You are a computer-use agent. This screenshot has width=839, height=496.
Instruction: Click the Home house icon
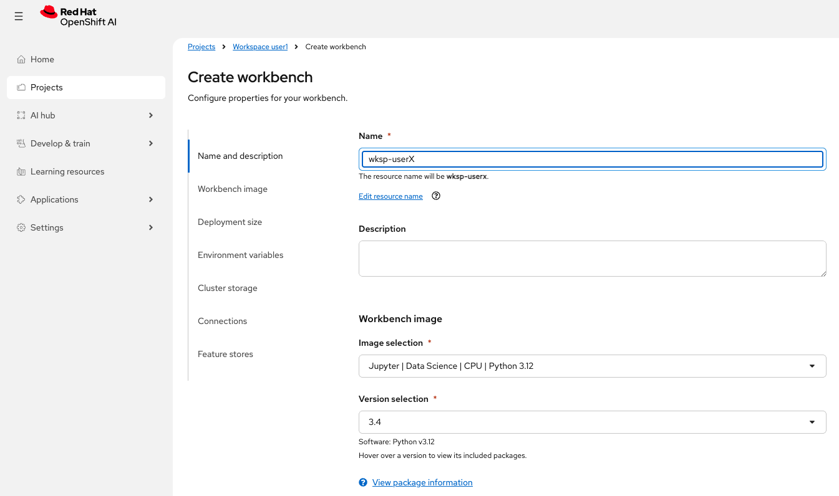(21, 59)
